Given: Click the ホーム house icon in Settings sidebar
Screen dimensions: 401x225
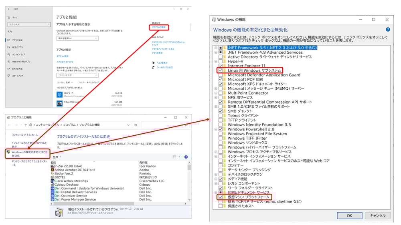Looking at the screenshot, I should point(9,17).
